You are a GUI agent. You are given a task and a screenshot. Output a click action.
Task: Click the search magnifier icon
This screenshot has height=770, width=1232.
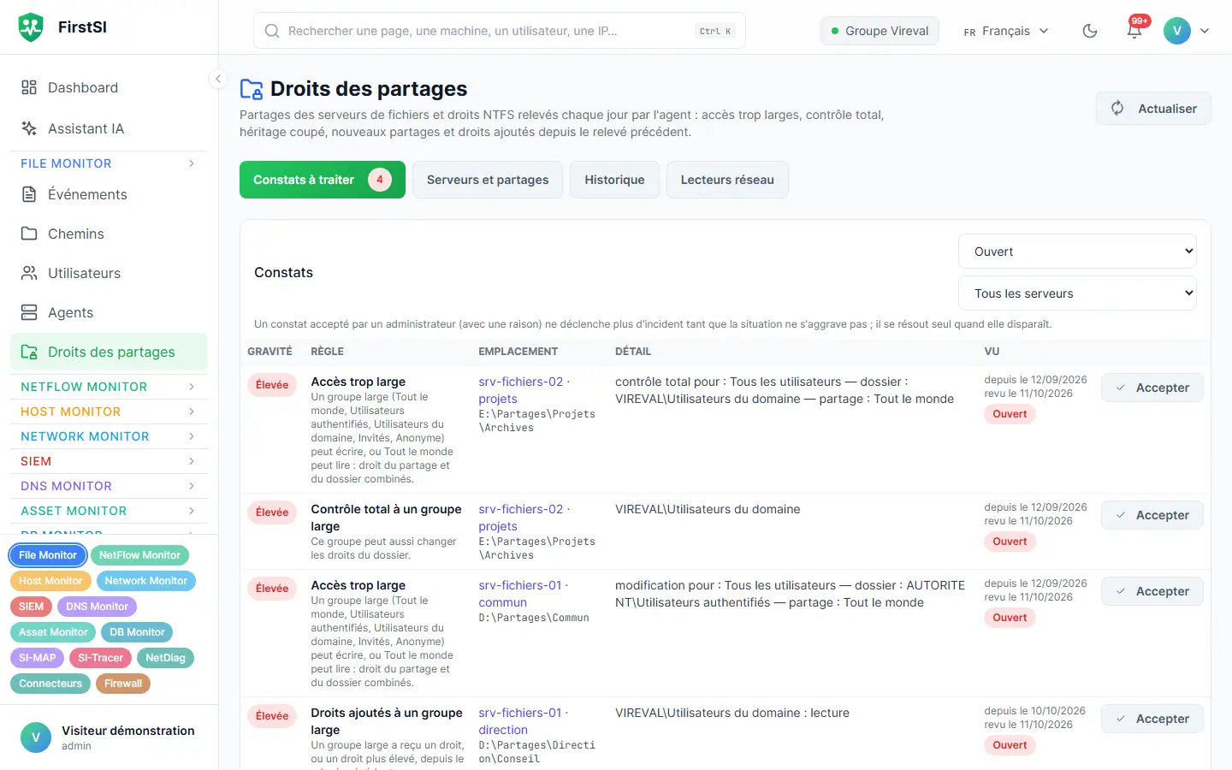tap(272, 31)
